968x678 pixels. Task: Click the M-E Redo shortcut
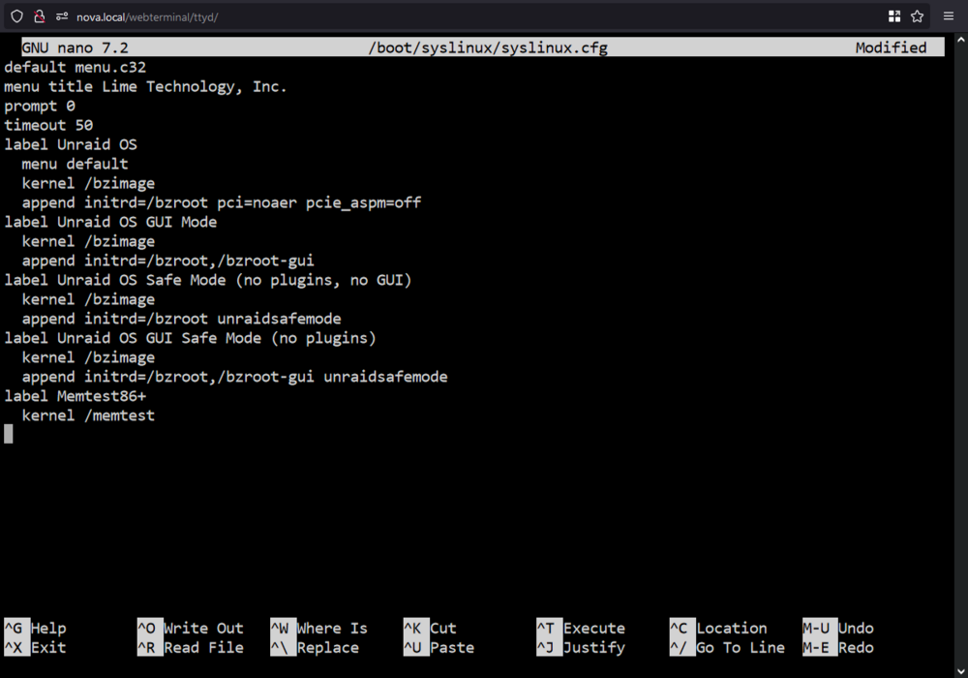(838, 648)
